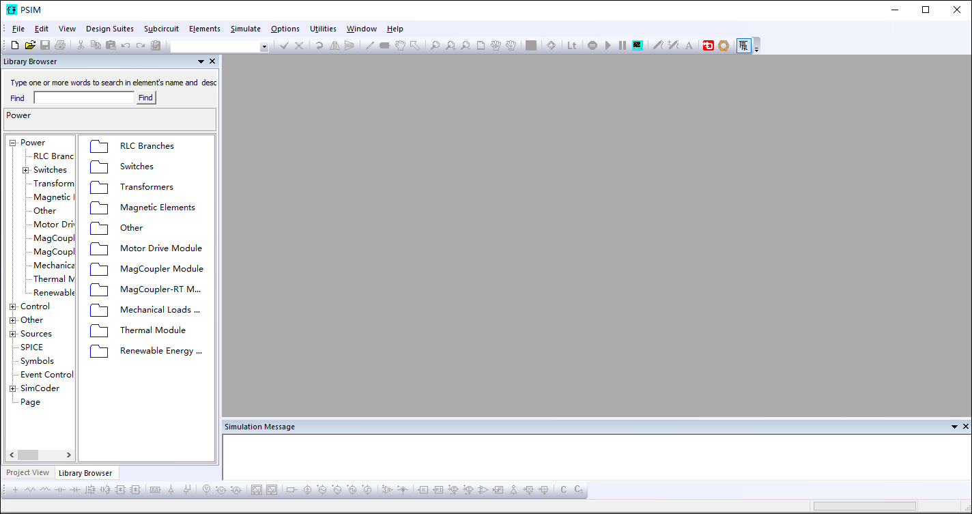Click the Cut scissors icon

pyautogui.click(x=81, y=46)
